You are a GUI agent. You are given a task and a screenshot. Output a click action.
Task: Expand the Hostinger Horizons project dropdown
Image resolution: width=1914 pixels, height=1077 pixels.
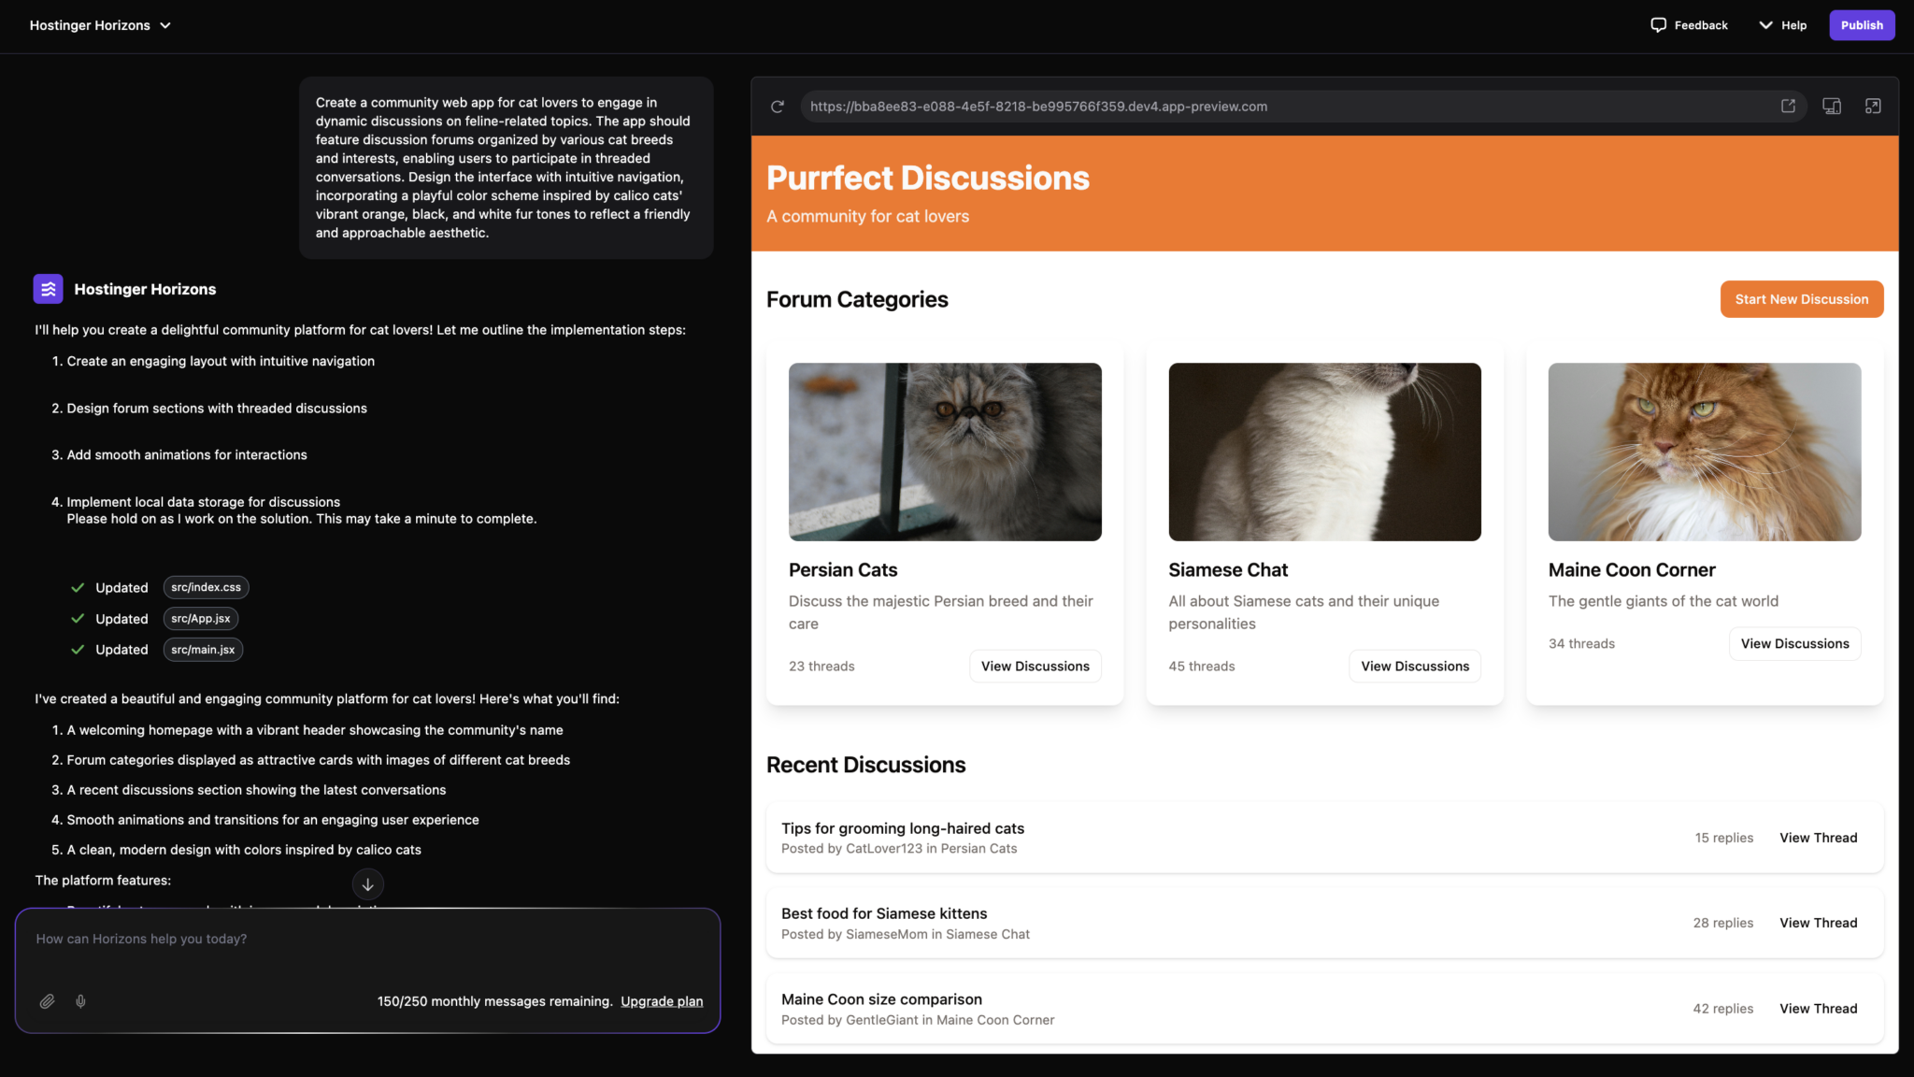165,25
